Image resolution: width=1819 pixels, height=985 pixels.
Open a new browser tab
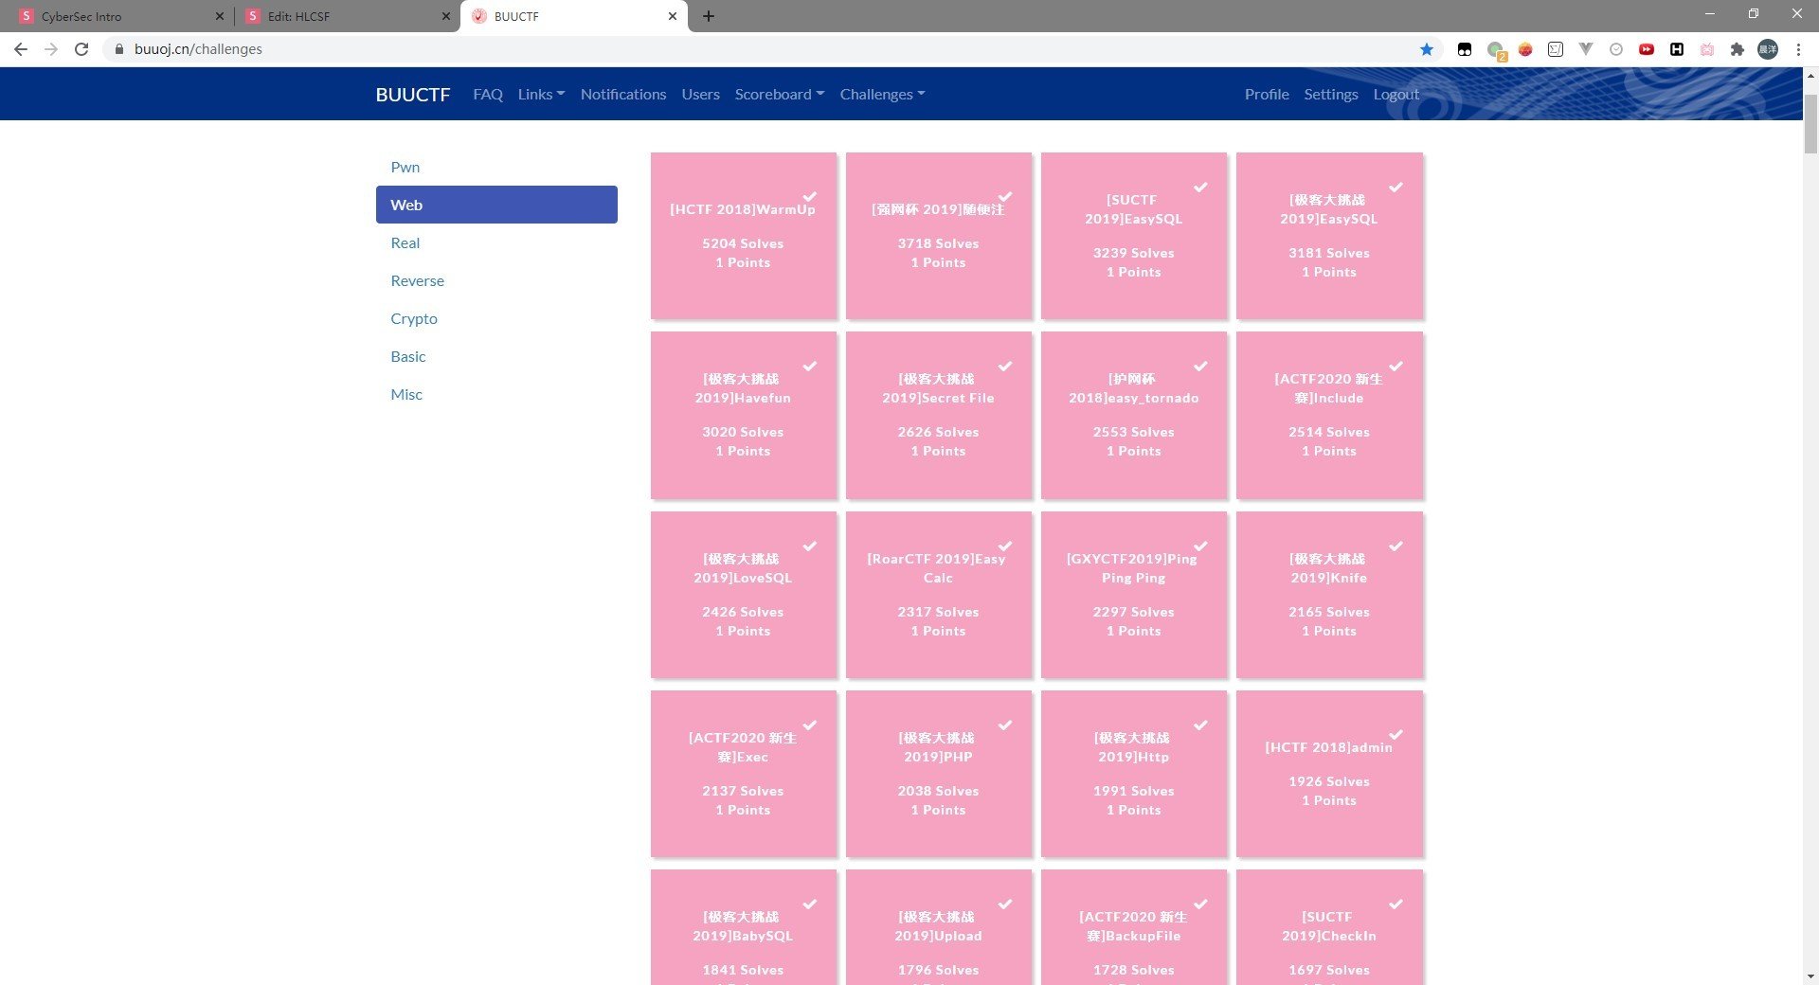(x=708, y=16)
